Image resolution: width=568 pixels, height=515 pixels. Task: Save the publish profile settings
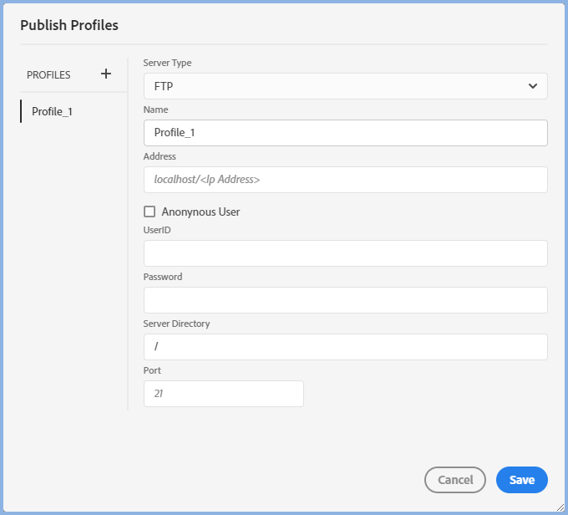(521, 480)
